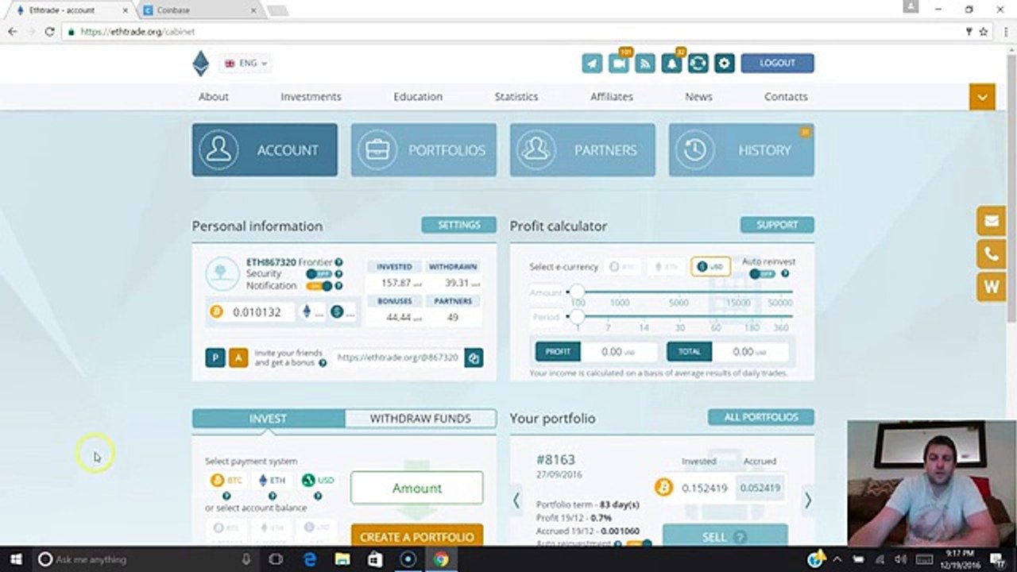Click the SETTINGS button

pyautogui.click(x=458, y=225)
